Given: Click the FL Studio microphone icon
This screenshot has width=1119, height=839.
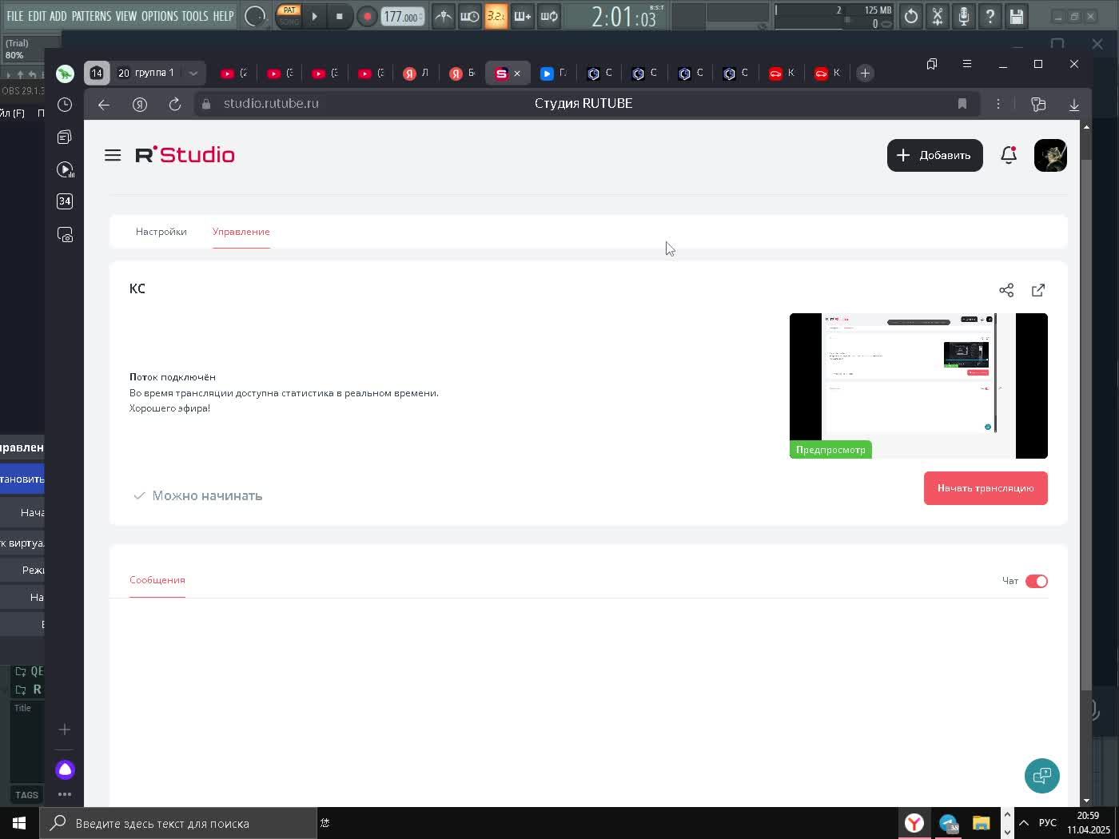Looking at the screenshot, I should pos(964,16).
